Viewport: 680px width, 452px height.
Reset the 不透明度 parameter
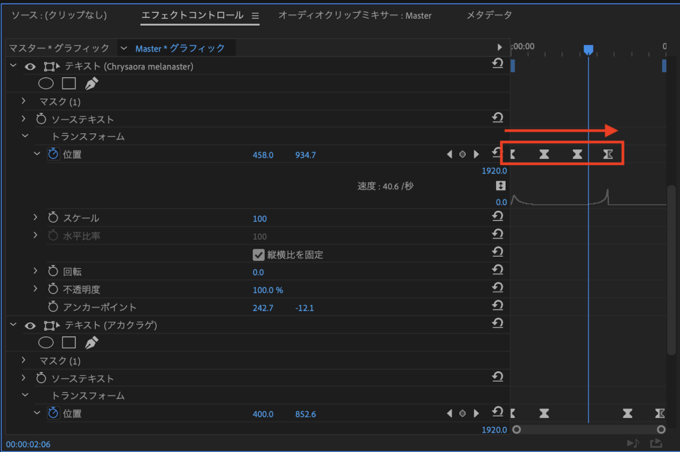(x=497, y=288)
